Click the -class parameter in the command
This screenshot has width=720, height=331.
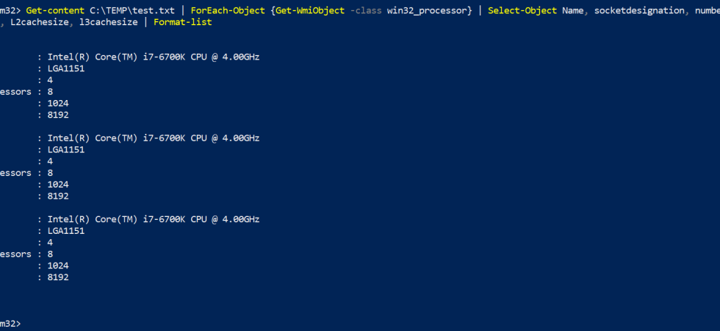pos(366,10)
